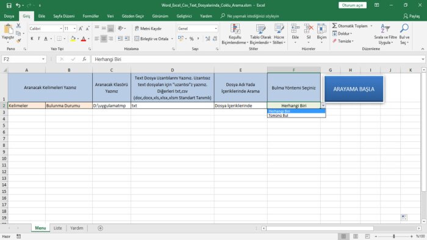Open the Yardım sheet tab

(x=76, y=228)
